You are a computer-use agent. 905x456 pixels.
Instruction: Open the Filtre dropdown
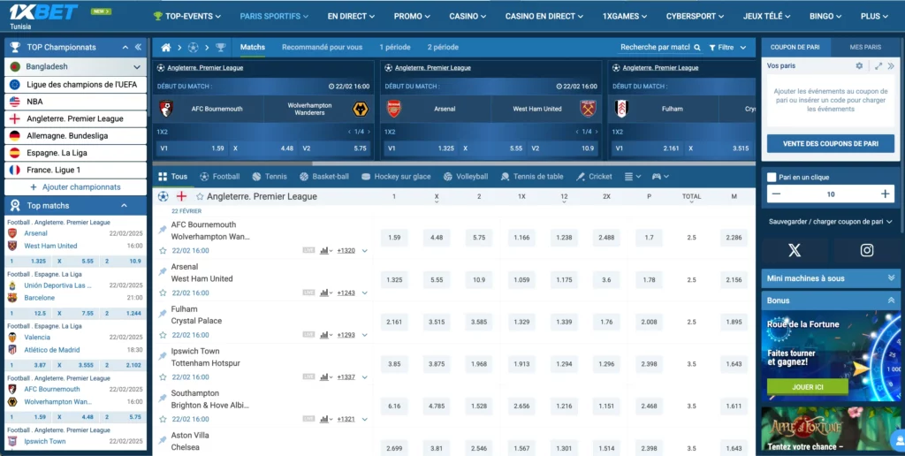pyautogui.click(x=728, y=48)
